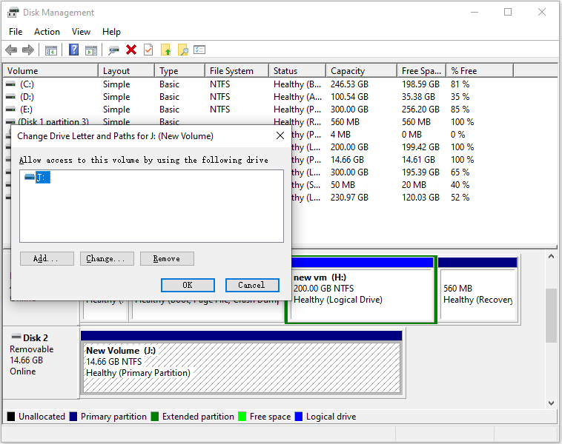The width and height of the screenshot is (562, 444).
Task: Click the red X Delete toolbar icon
Action: point(131,50)
